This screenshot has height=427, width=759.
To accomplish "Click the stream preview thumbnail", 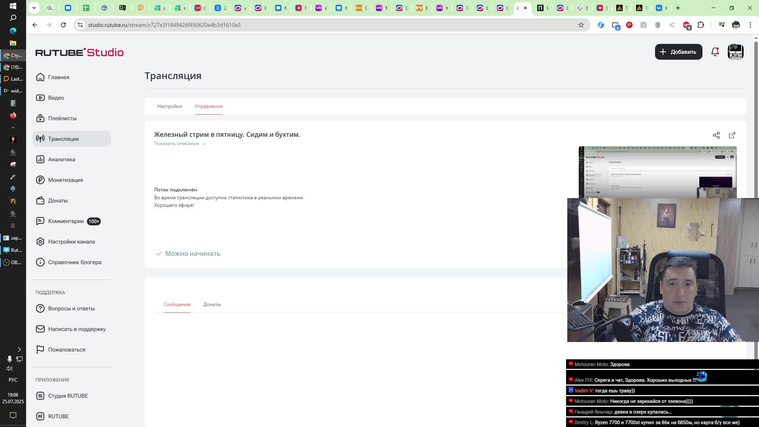I will tap(657, 172).
